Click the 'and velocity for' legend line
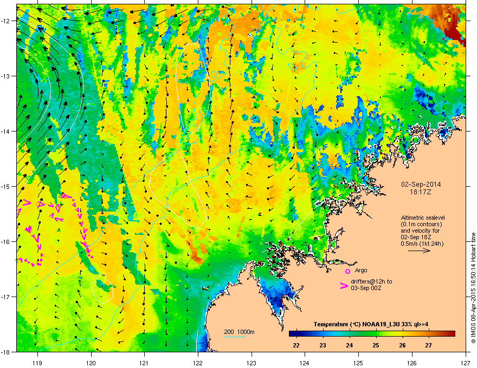Image resolution: width=477 pixels, height=368 pixels. tap(418, 231)
